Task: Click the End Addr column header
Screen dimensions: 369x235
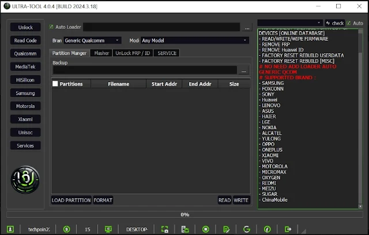Action: (x=200, y=84)
